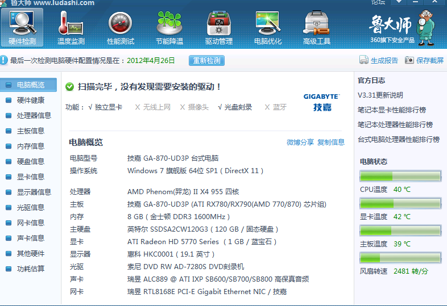Click the 惠科 HKC0001 monitor text
The image size is (447, 306).
click(171, 254)
